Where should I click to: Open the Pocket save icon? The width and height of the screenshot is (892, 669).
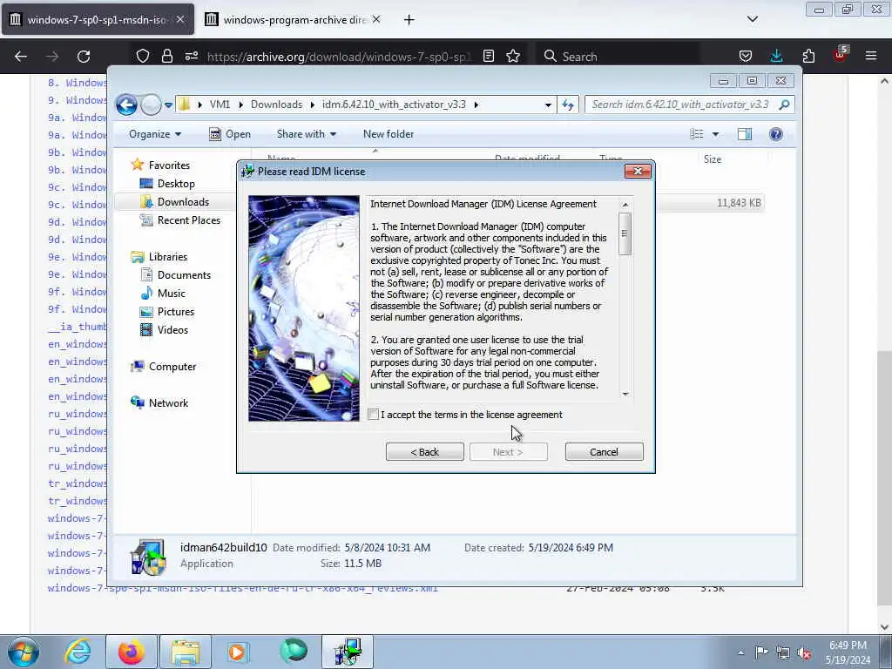[x=746, y=57]
